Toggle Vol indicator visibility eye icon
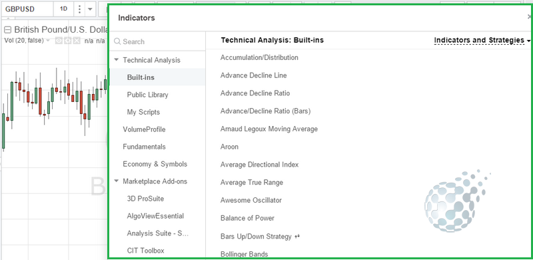The height and width of the screenshot is (260, 533). (59, 41)
